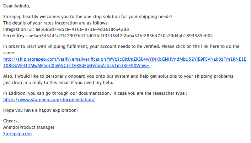Open the Storepep.com signature link
Image resolution: width=251 pixels, height=143 pixels.
click(17, 134)
